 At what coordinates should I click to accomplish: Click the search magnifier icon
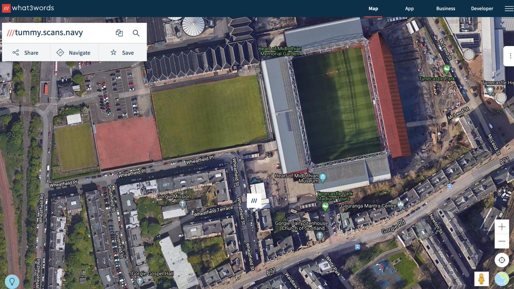click(x=136, y=33)
